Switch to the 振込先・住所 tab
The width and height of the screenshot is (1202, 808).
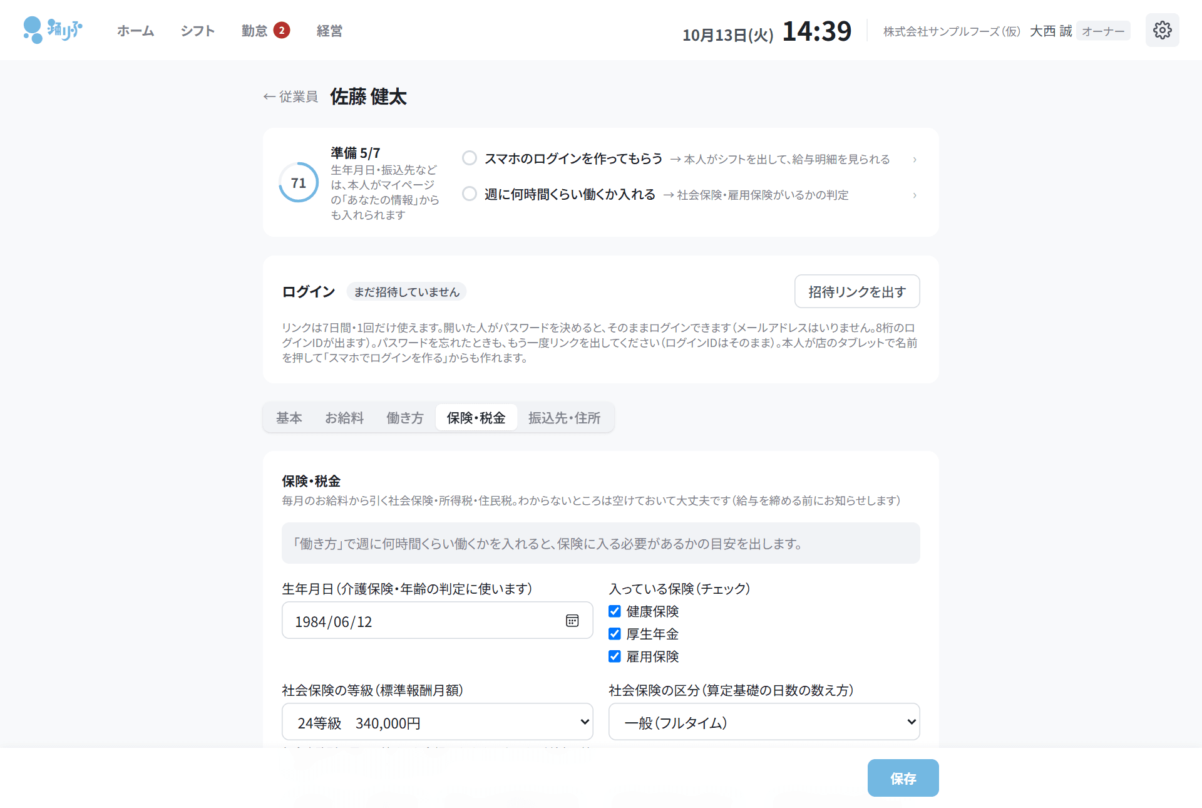coord(564,418)
